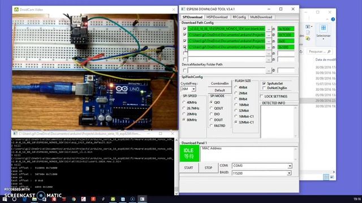Click the command prompt scrollbar down arrow
Viewport: 362px width, 203px height.
[x=176, y=193]
